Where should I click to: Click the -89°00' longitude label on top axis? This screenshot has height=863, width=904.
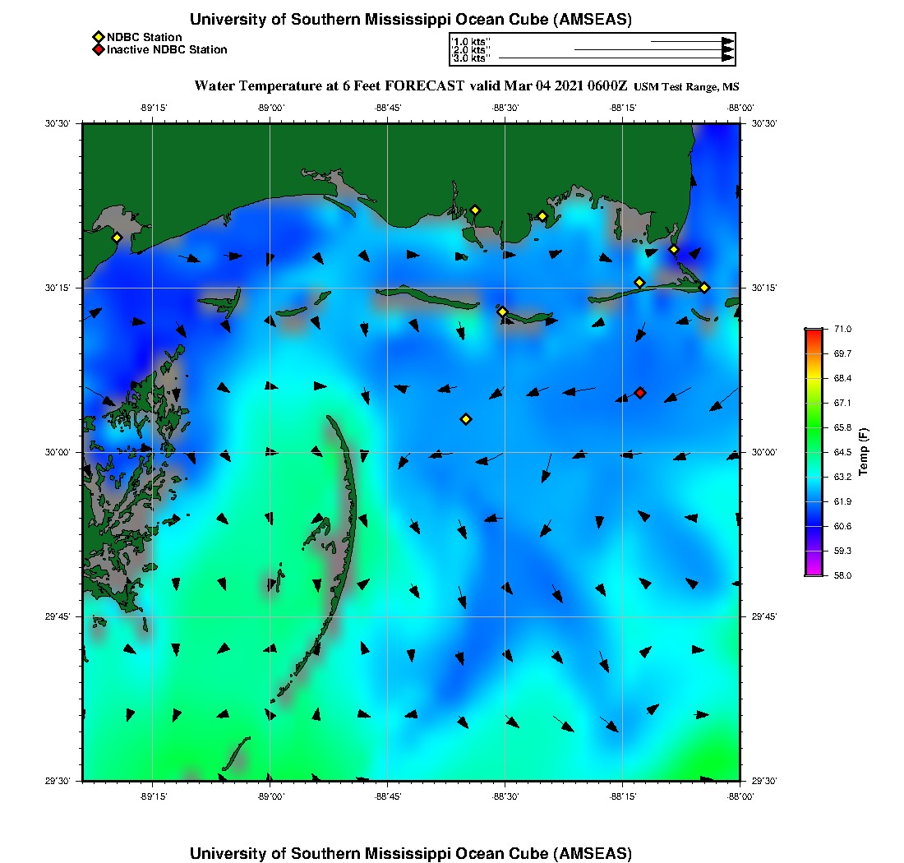270,108
